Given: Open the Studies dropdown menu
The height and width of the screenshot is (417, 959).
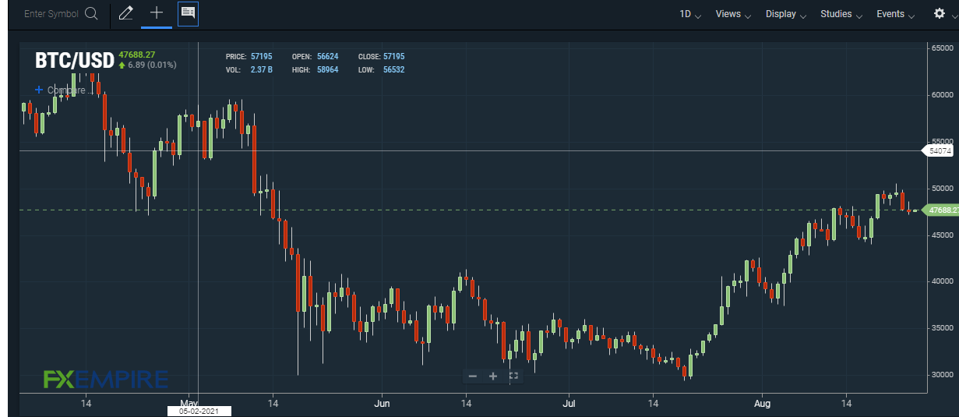Looking at the screenshot, I should click(x=841, y=14).
